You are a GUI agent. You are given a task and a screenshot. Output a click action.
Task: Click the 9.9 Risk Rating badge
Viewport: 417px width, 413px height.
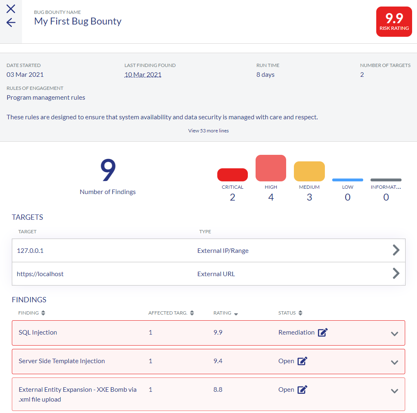tap(394, 22)
